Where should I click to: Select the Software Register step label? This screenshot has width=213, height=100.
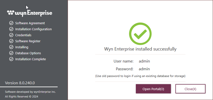coord(28,41)
